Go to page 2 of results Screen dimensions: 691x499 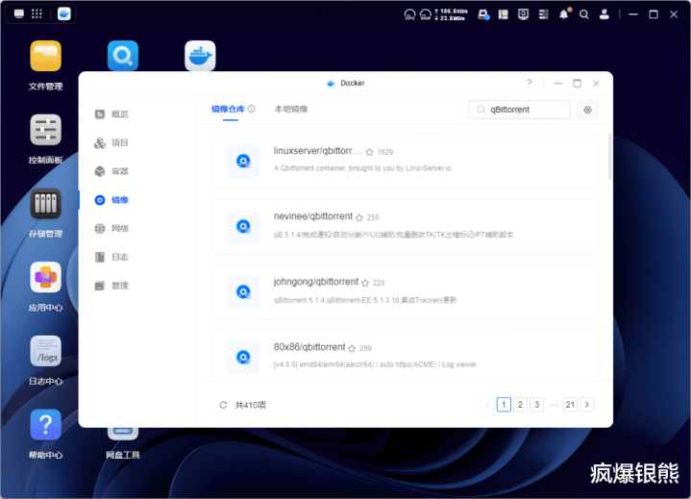[x=520, y=405]
